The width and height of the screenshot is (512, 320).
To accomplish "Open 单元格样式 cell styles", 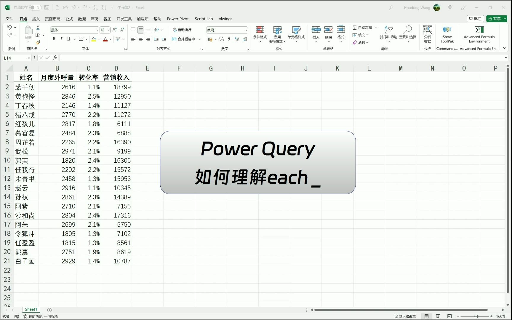I will pos(296,34).
